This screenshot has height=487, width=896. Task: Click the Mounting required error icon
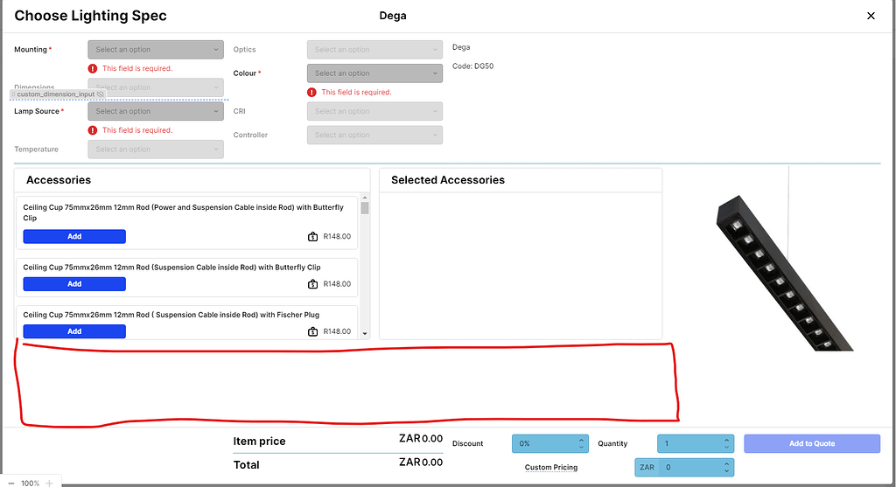click(x=93, y=68)
